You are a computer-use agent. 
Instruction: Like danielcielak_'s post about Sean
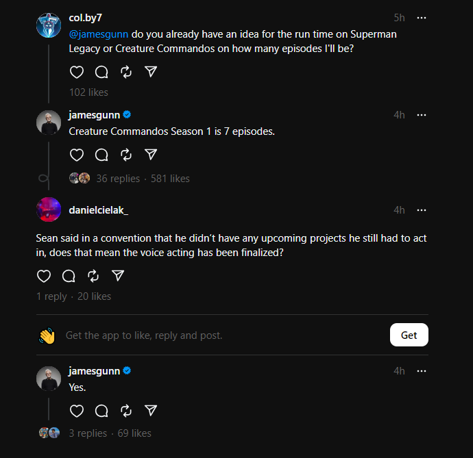(44, 276)
